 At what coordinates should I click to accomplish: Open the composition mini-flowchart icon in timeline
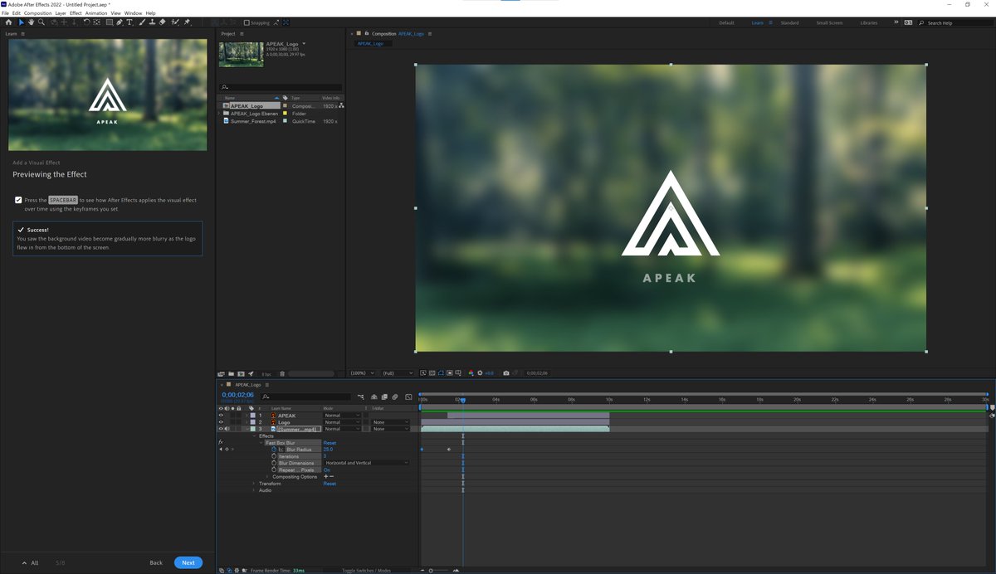[x=360, y=396]
